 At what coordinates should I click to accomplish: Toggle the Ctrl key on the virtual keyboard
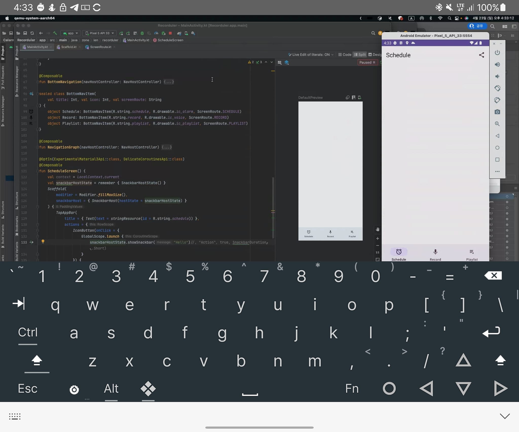tap(28, 332)
